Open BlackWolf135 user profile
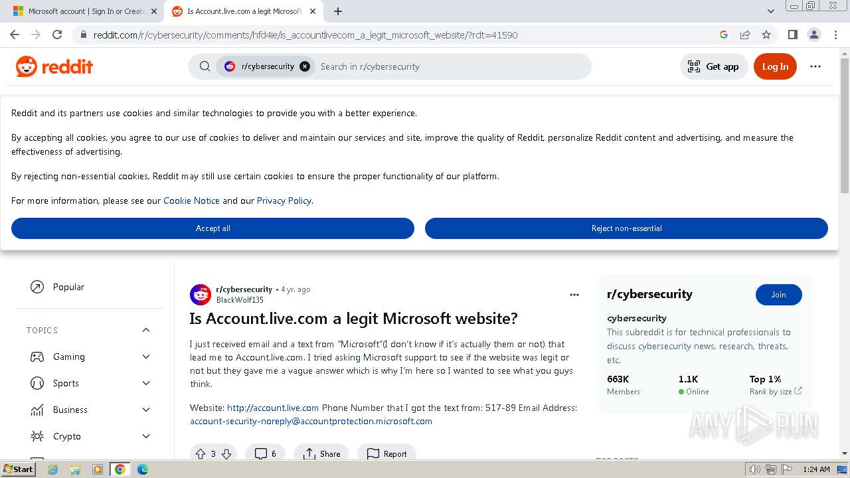Screen dimensions: 850x478 [x=240, y=300]
